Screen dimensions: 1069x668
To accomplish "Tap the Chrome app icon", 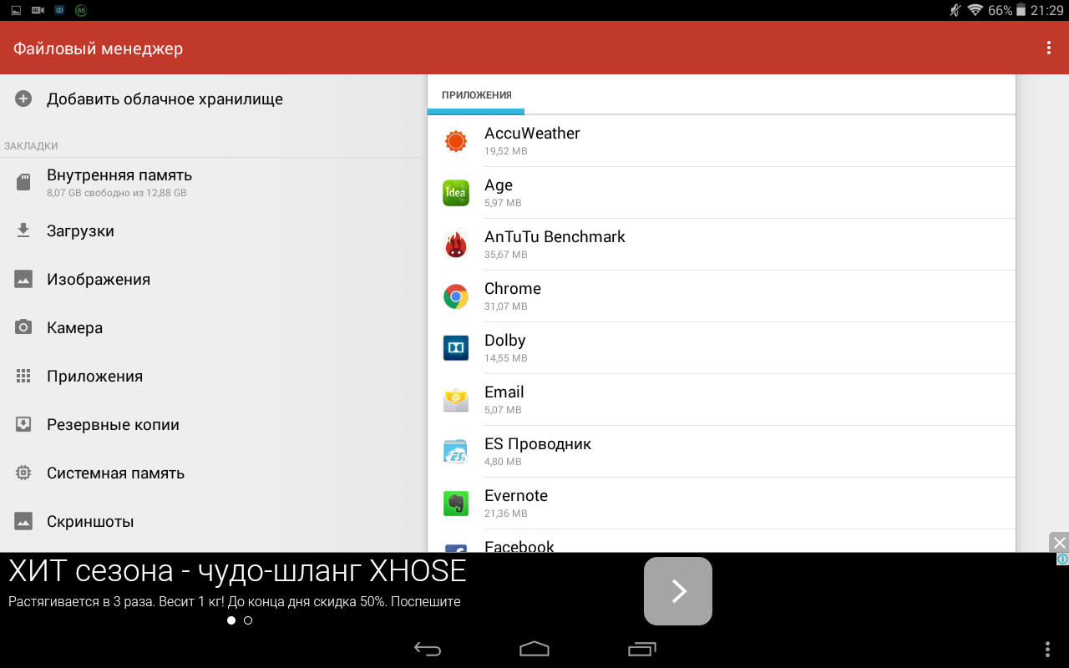I will click(456, 296).
